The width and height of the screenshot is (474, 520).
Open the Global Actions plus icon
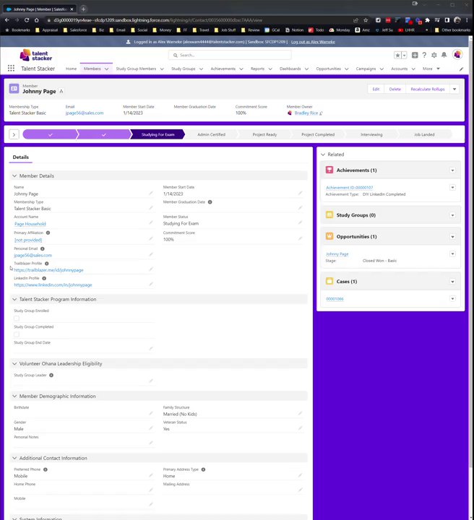point(415,55)
